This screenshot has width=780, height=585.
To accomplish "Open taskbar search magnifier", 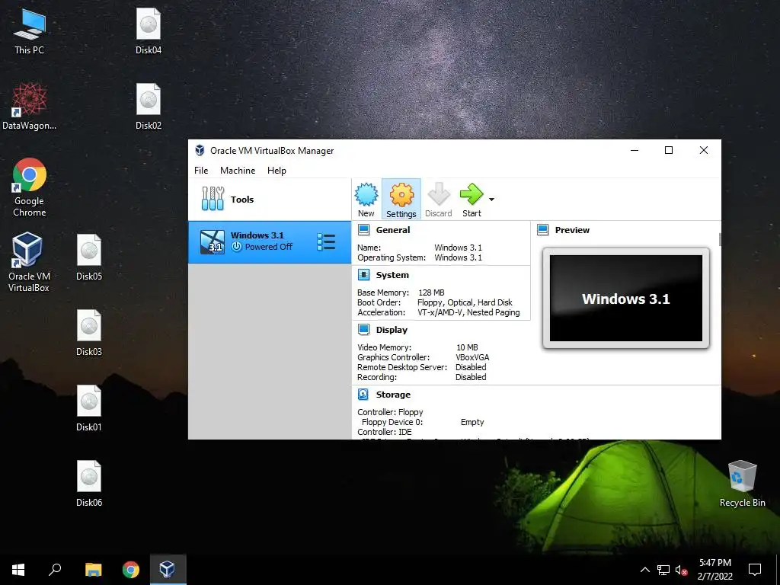I will pyautogui.click(x=55, y=570).
